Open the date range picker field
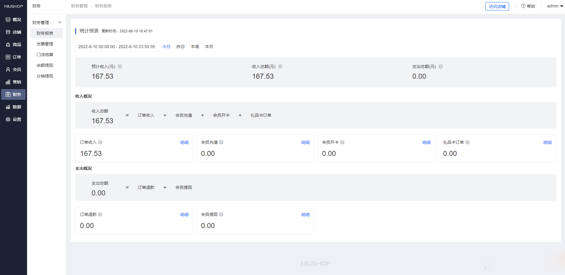 pos(117,47)
